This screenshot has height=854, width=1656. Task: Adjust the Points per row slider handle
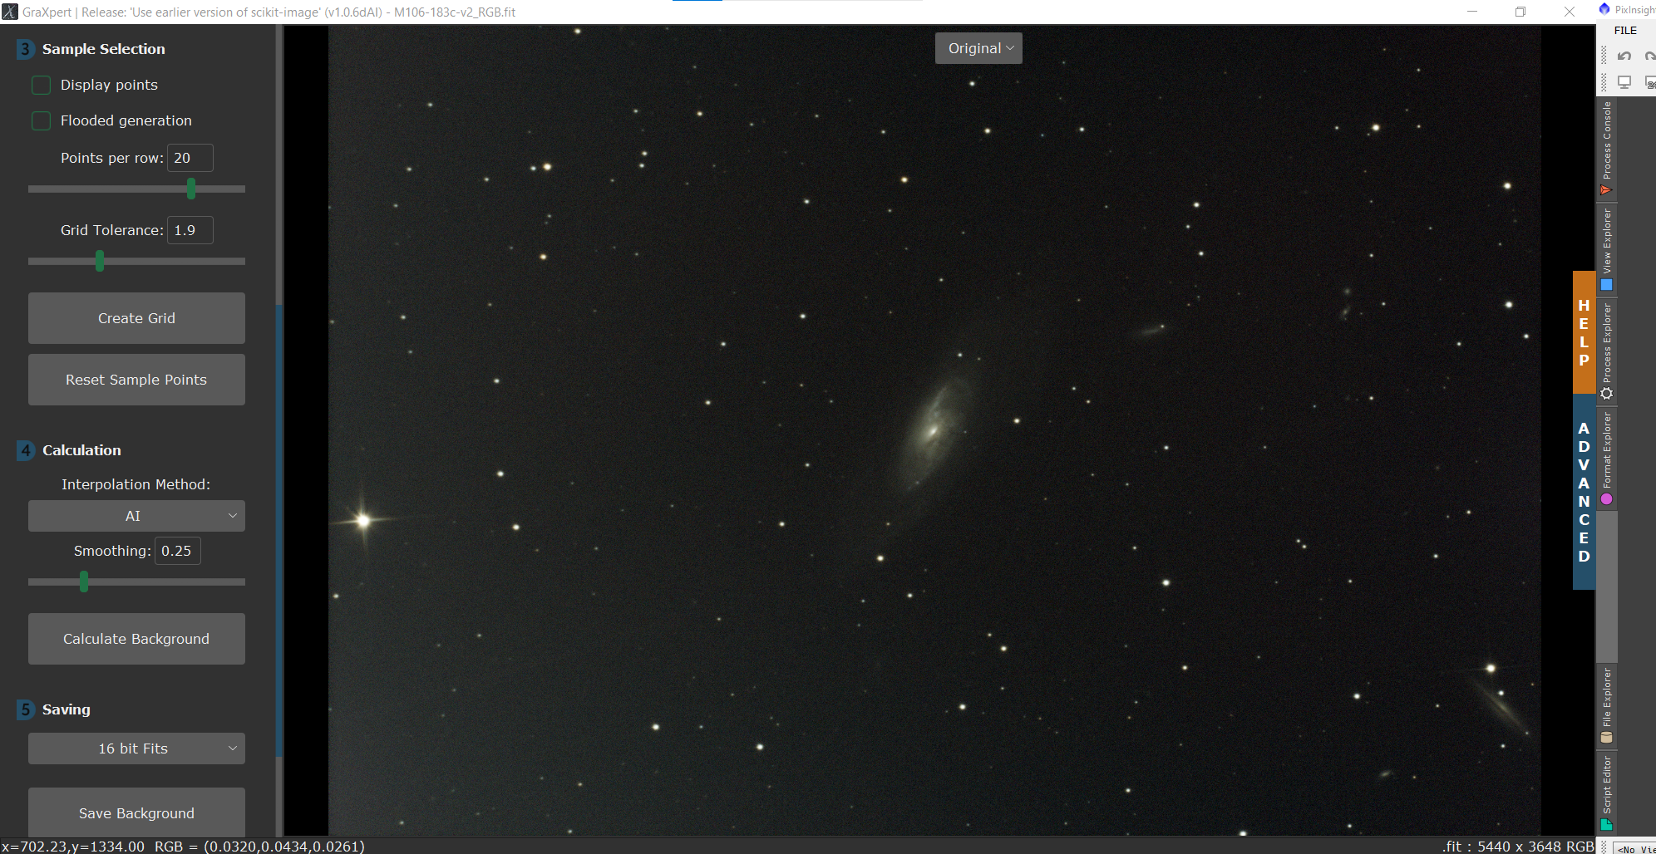pyautogui.click(x=191, y=189)
